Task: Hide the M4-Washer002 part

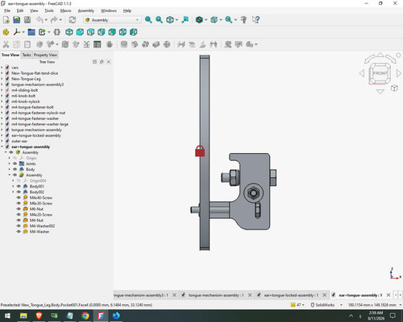Action: [19, 226]
